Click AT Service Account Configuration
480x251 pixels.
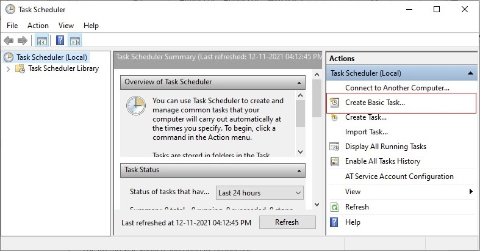(399, 176)
